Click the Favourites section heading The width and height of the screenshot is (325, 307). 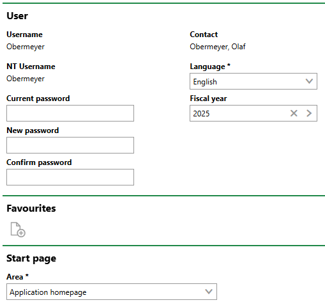(x=31, y=209)
